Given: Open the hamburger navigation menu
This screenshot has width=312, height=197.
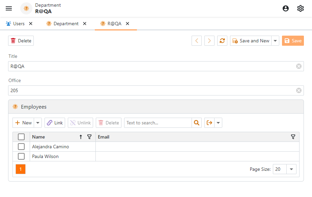Looking at the screenshot, I should (x=9, y=8).
